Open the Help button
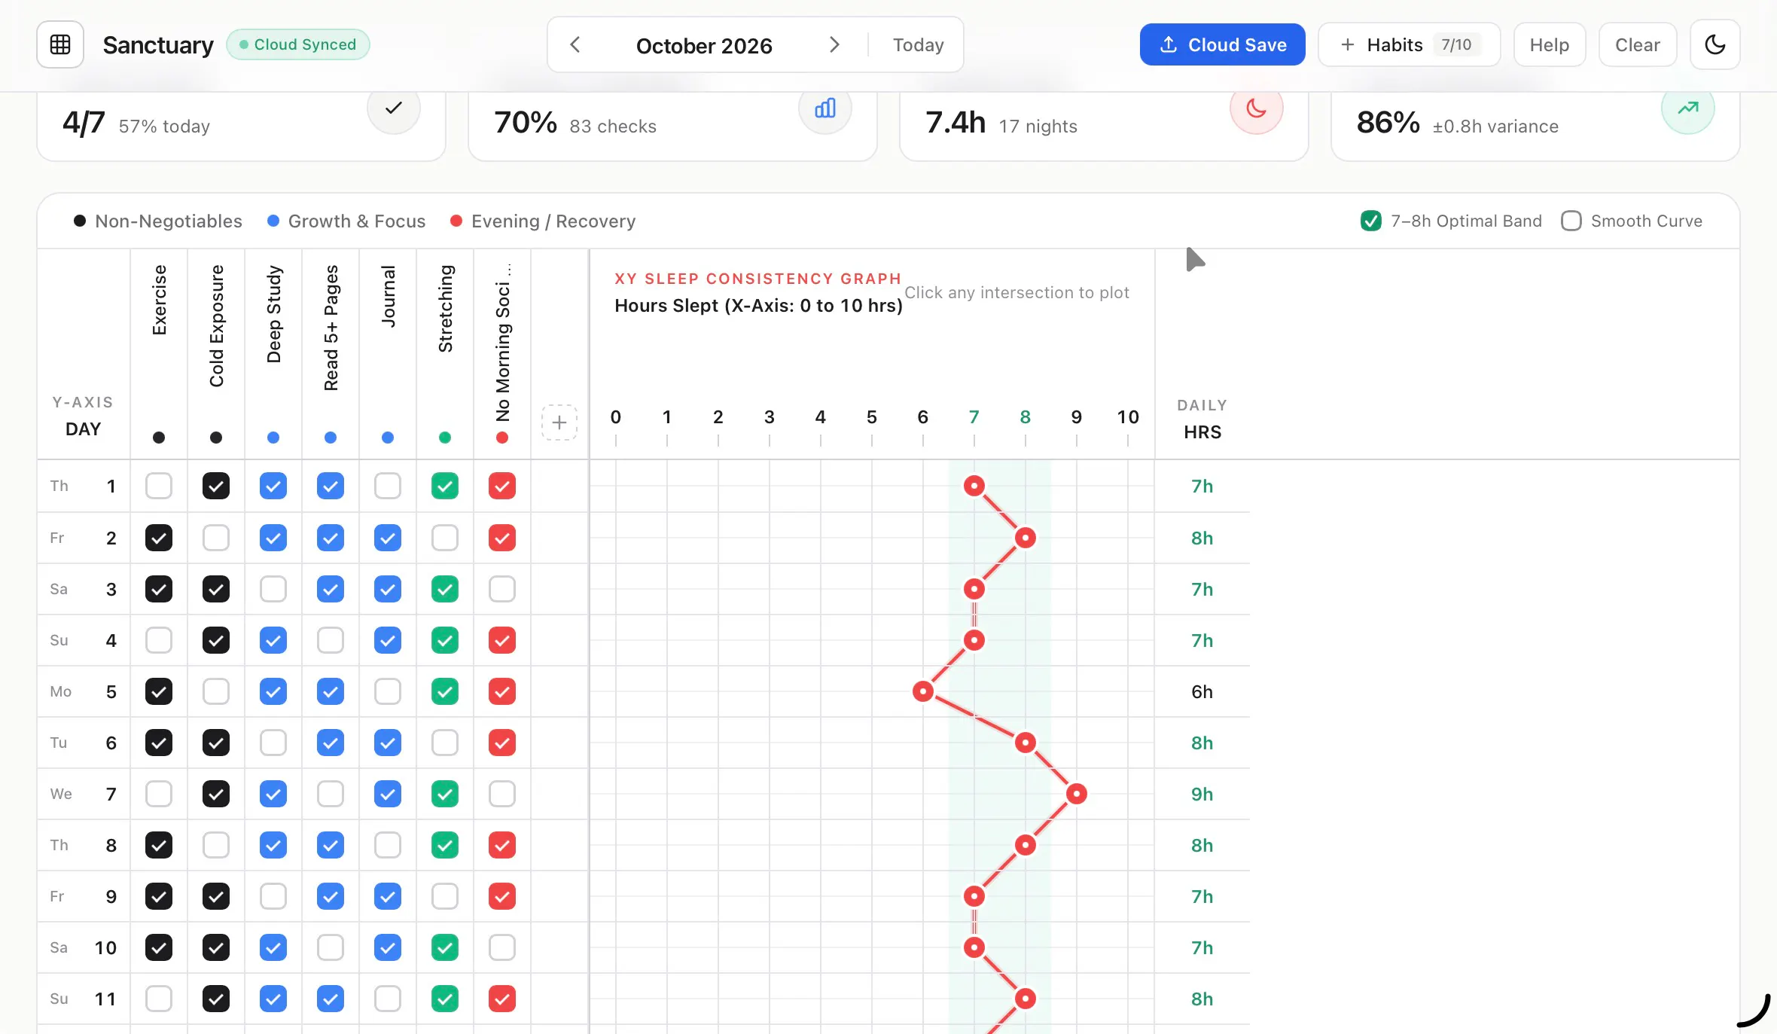 1549,44
